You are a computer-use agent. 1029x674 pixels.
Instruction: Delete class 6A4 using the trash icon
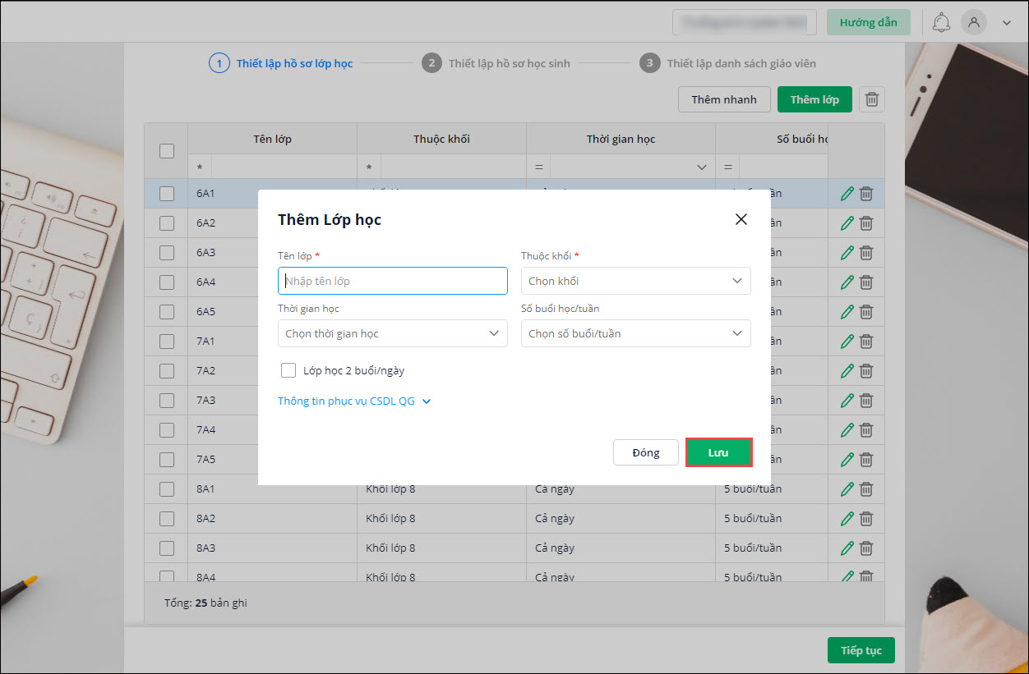[866, 282]
